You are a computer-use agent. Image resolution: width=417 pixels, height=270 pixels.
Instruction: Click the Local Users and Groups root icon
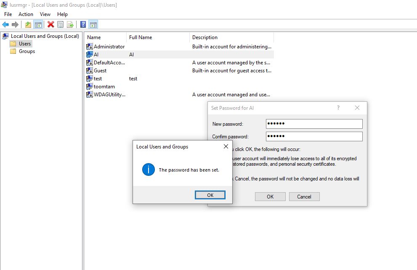5,36
